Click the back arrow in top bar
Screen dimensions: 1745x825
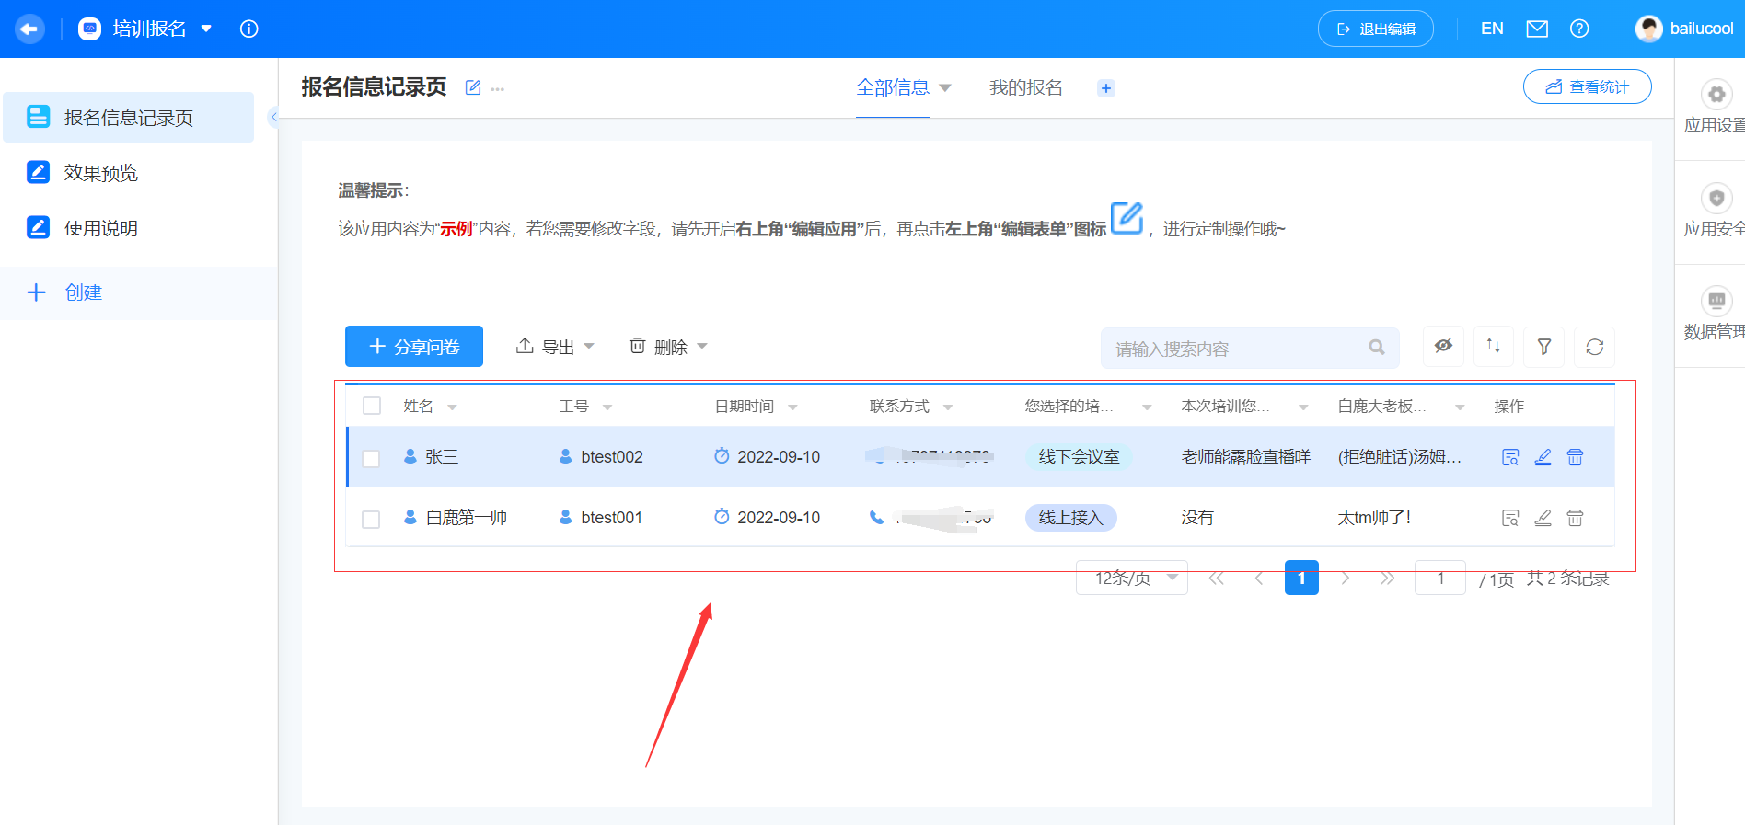(29, 29)
